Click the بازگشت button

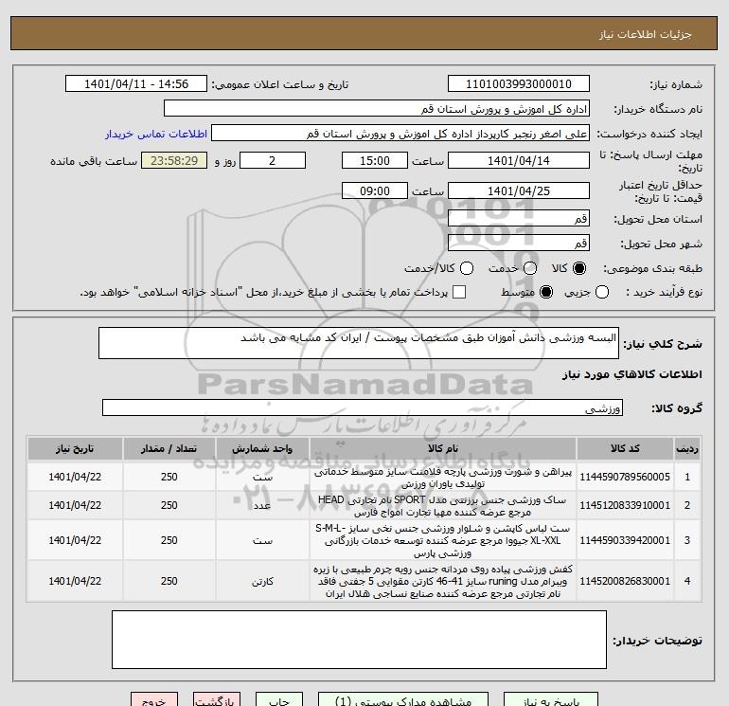pos(217,699)
